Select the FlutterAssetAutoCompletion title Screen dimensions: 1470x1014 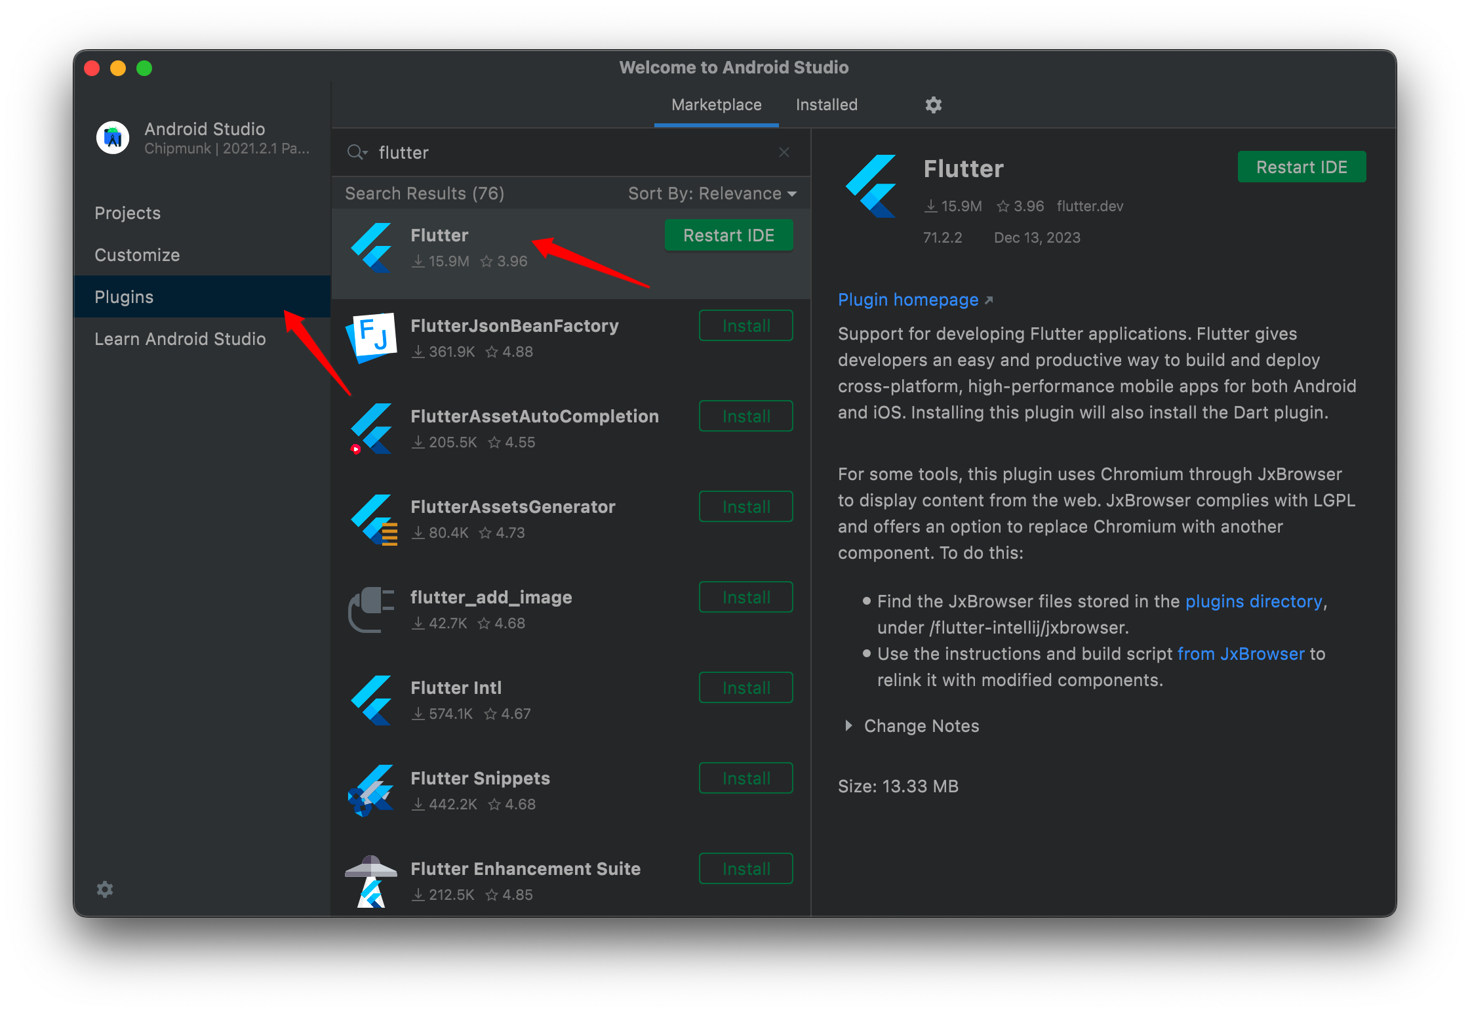point(534,416)
